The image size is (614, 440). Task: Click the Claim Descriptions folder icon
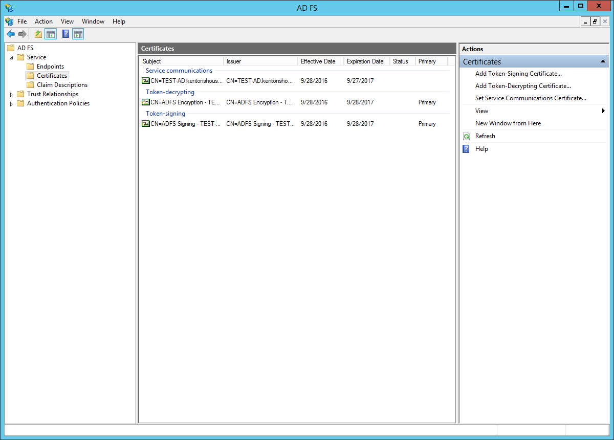[x=30, y=85]
